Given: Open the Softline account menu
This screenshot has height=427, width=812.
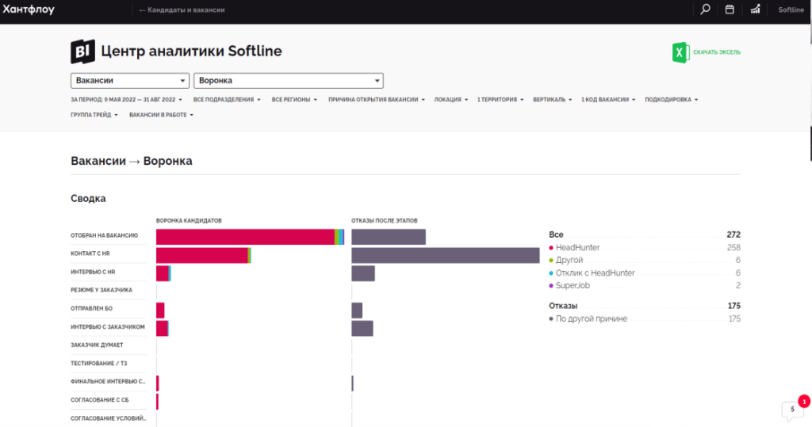Looking at the screenshot, I should coord(791,10).
